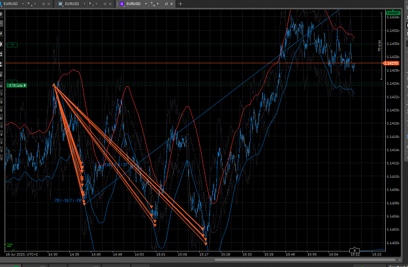
Task: Add a new chart with plus button
Action: 180,4
